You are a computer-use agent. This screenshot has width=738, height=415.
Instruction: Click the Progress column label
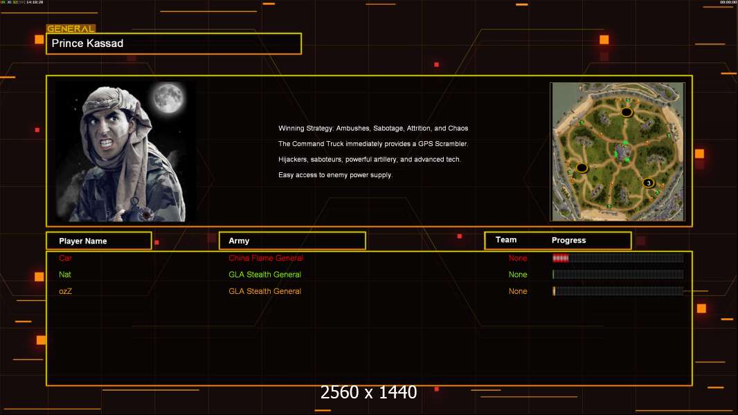pyautogui.click(x=568, y=240)
